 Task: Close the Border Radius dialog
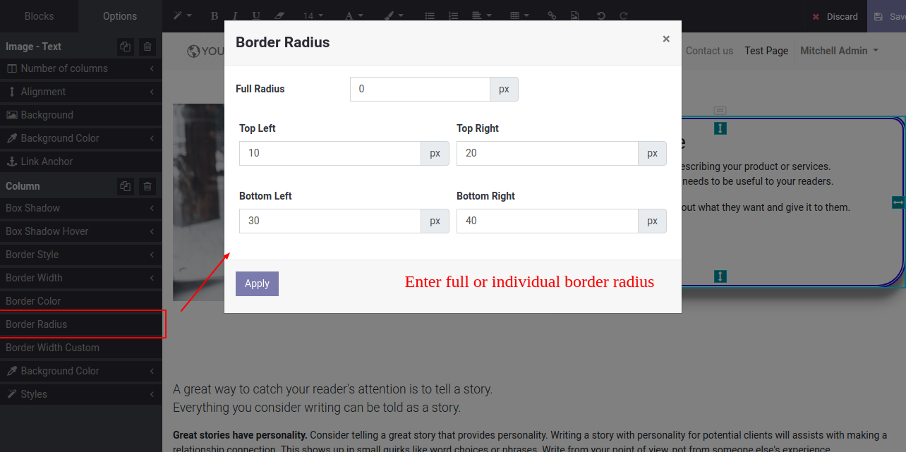(666, 39)
